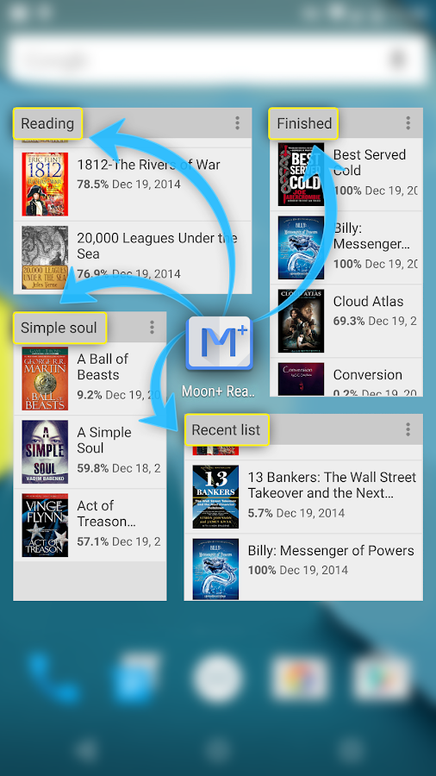Open 13 Bankers book title
Screen dimensions: 436x776
(332, 485)
